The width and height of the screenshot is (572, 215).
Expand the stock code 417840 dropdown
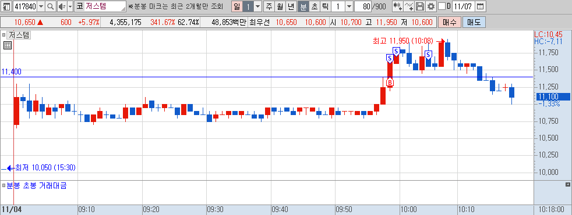tap(41, 6)
